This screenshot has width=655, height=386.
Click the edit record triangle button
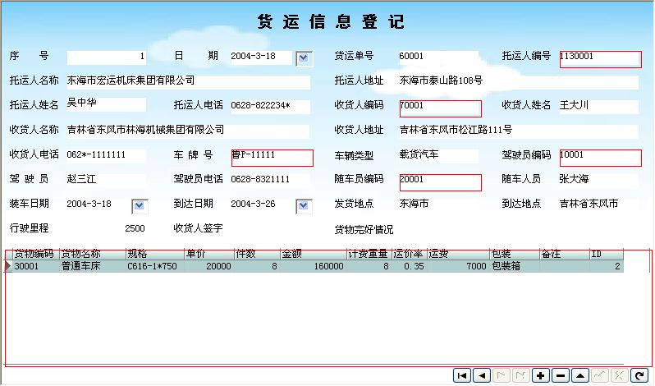[x=580, y=375]
